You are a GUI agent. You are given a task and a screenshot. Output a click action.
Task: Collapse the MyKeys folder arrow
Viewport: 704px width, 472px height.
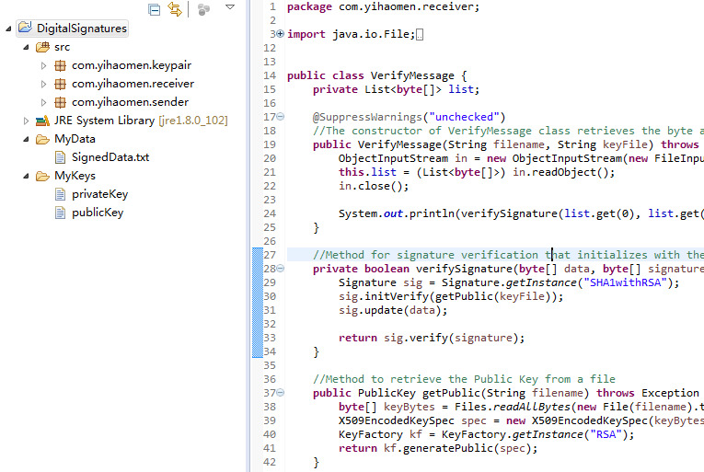click(x=26, y=176)
